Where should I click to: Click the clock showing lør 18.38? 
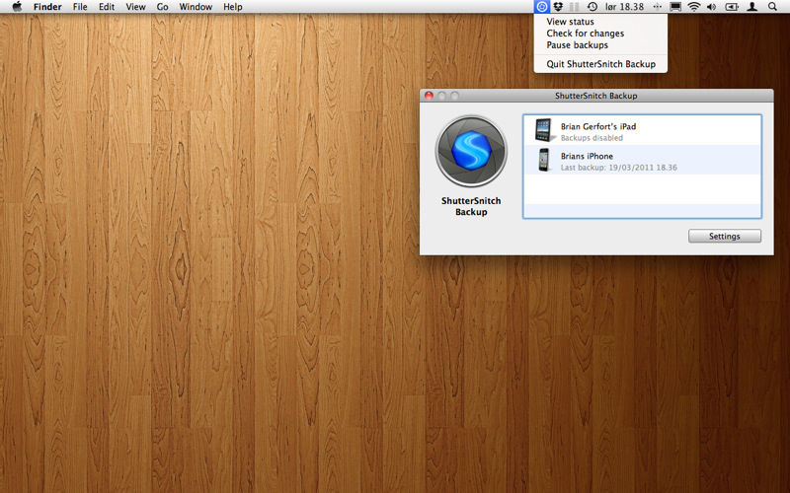click(x=624, y=7)
